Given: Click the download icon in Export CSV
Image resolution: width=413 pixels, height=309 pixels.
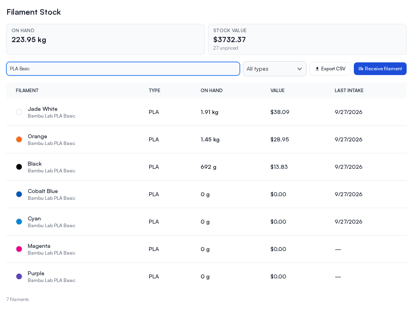Looking at the screenshot, I should point(317,69).
